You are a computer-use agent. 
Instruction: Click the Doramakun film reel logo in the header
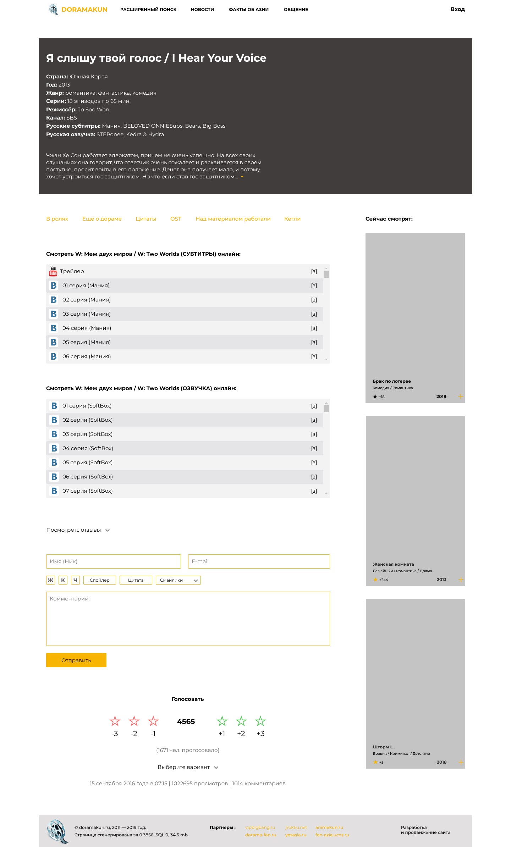click(x=53, y=9)
